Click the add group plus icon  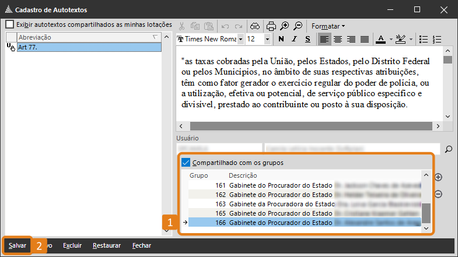click(439, 177)
